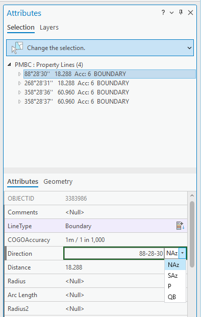Viewport: 201px width, 317px height.
Task: Select 268°28'31'' 18.288 BOUNDARY row
Action: point(77,83)
